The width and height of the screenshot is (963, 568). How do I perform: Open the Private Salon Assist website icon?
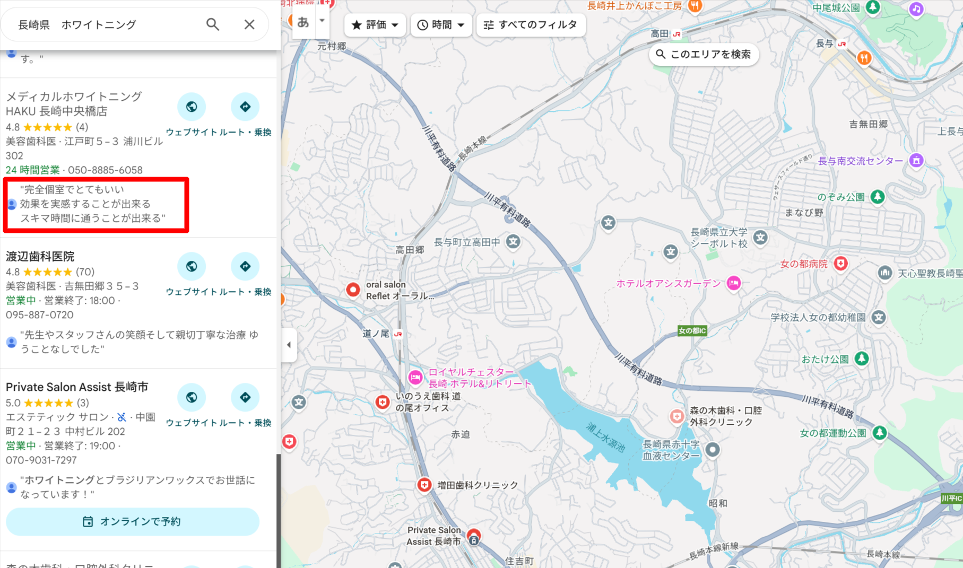pyautogui.click(x=192, y=397)
